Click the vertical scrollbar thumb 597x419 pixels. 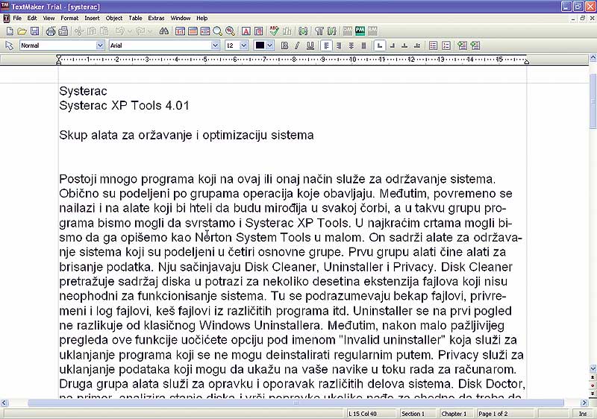593,101
